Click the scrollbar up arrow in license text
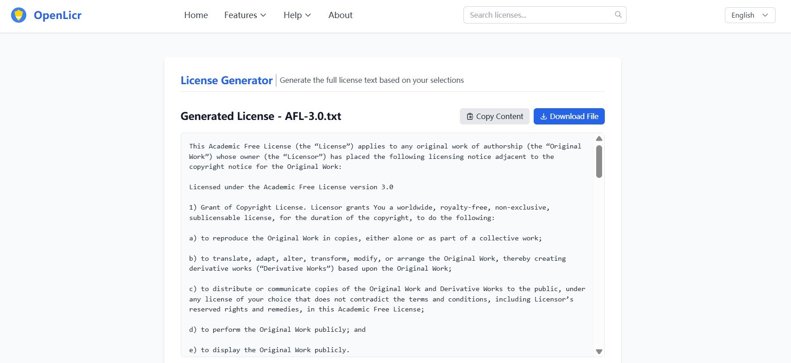Viewport: 791px width, 363px height. coord(599,139)
